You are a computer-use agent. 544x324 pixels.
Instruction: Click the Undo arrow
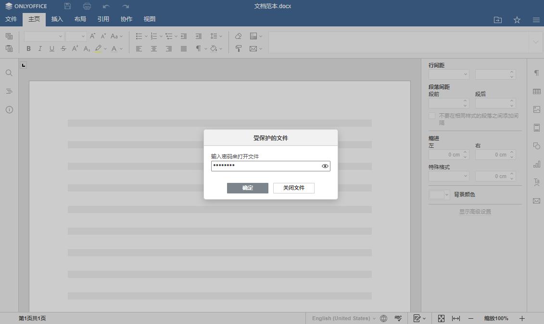click(x=106, y=6)
